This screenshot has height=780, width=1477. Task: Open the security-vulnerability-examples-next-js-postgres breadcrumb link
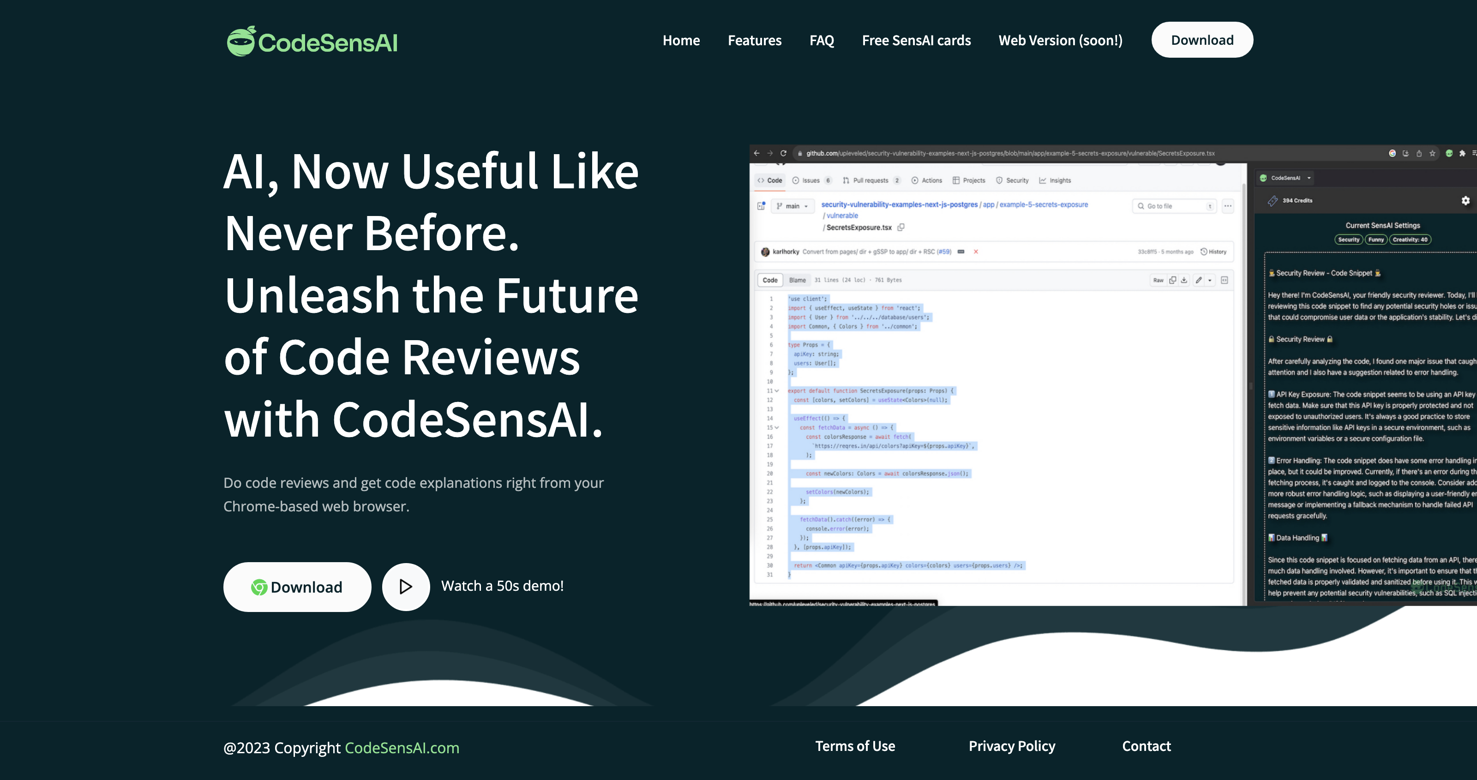(899, 204)
